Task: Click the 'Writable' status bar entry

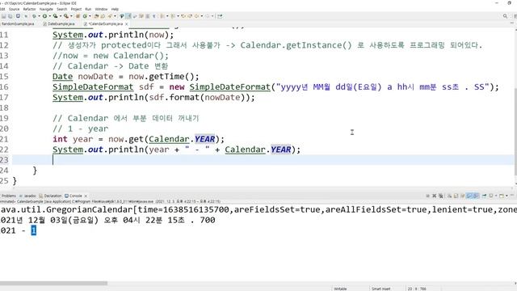Action: (x=340, y=289)
